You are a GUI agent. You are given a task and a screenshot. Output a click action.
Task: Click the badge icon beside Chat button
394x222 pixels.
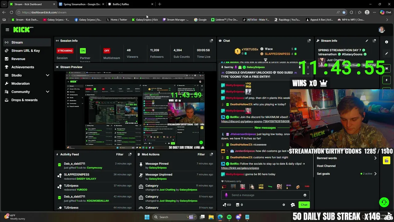pyautogui.click(x=293, y=205)
